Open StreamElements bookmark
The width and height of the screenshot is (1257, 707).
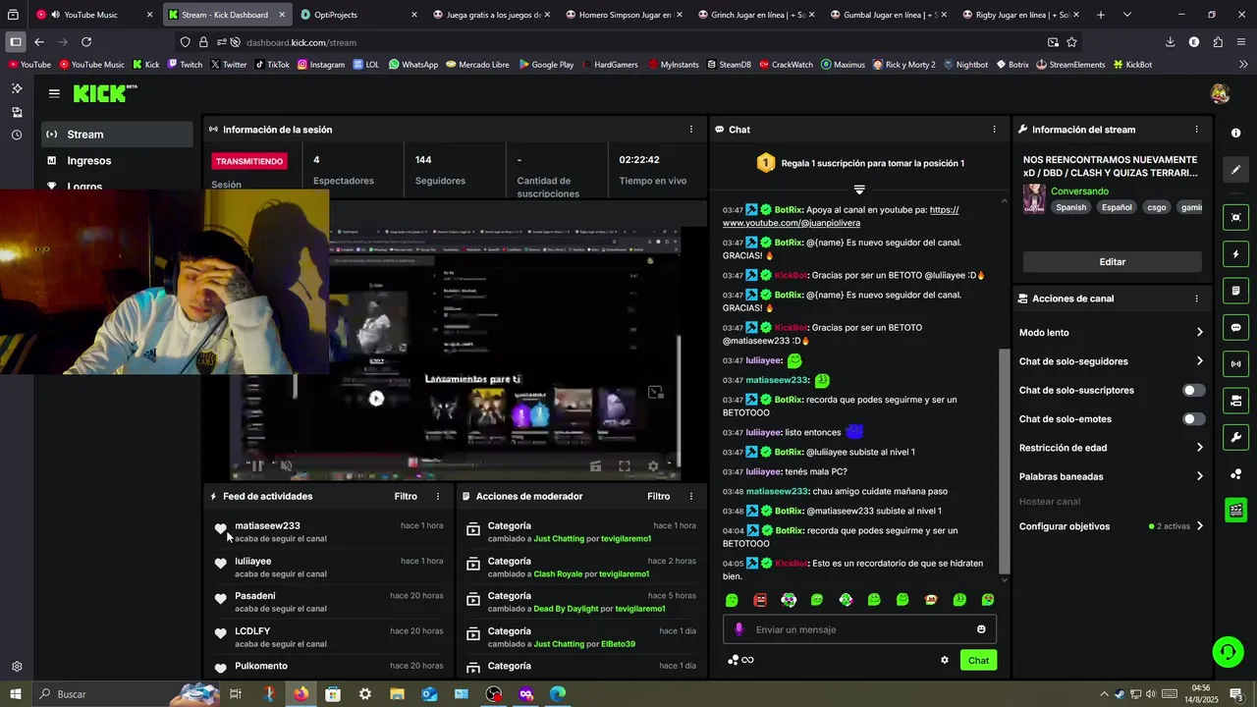click(x=1070, y=65)
